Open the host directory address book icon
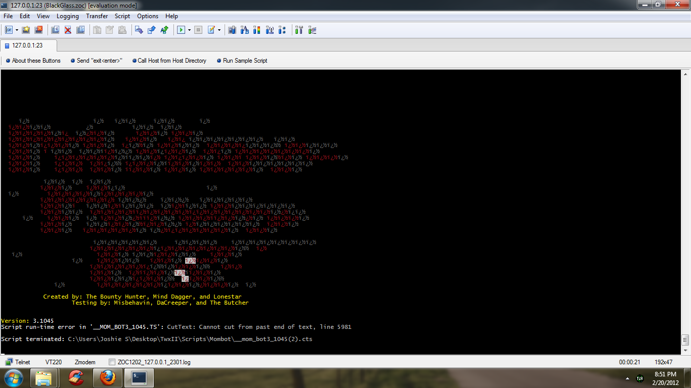 pos(8,30)
